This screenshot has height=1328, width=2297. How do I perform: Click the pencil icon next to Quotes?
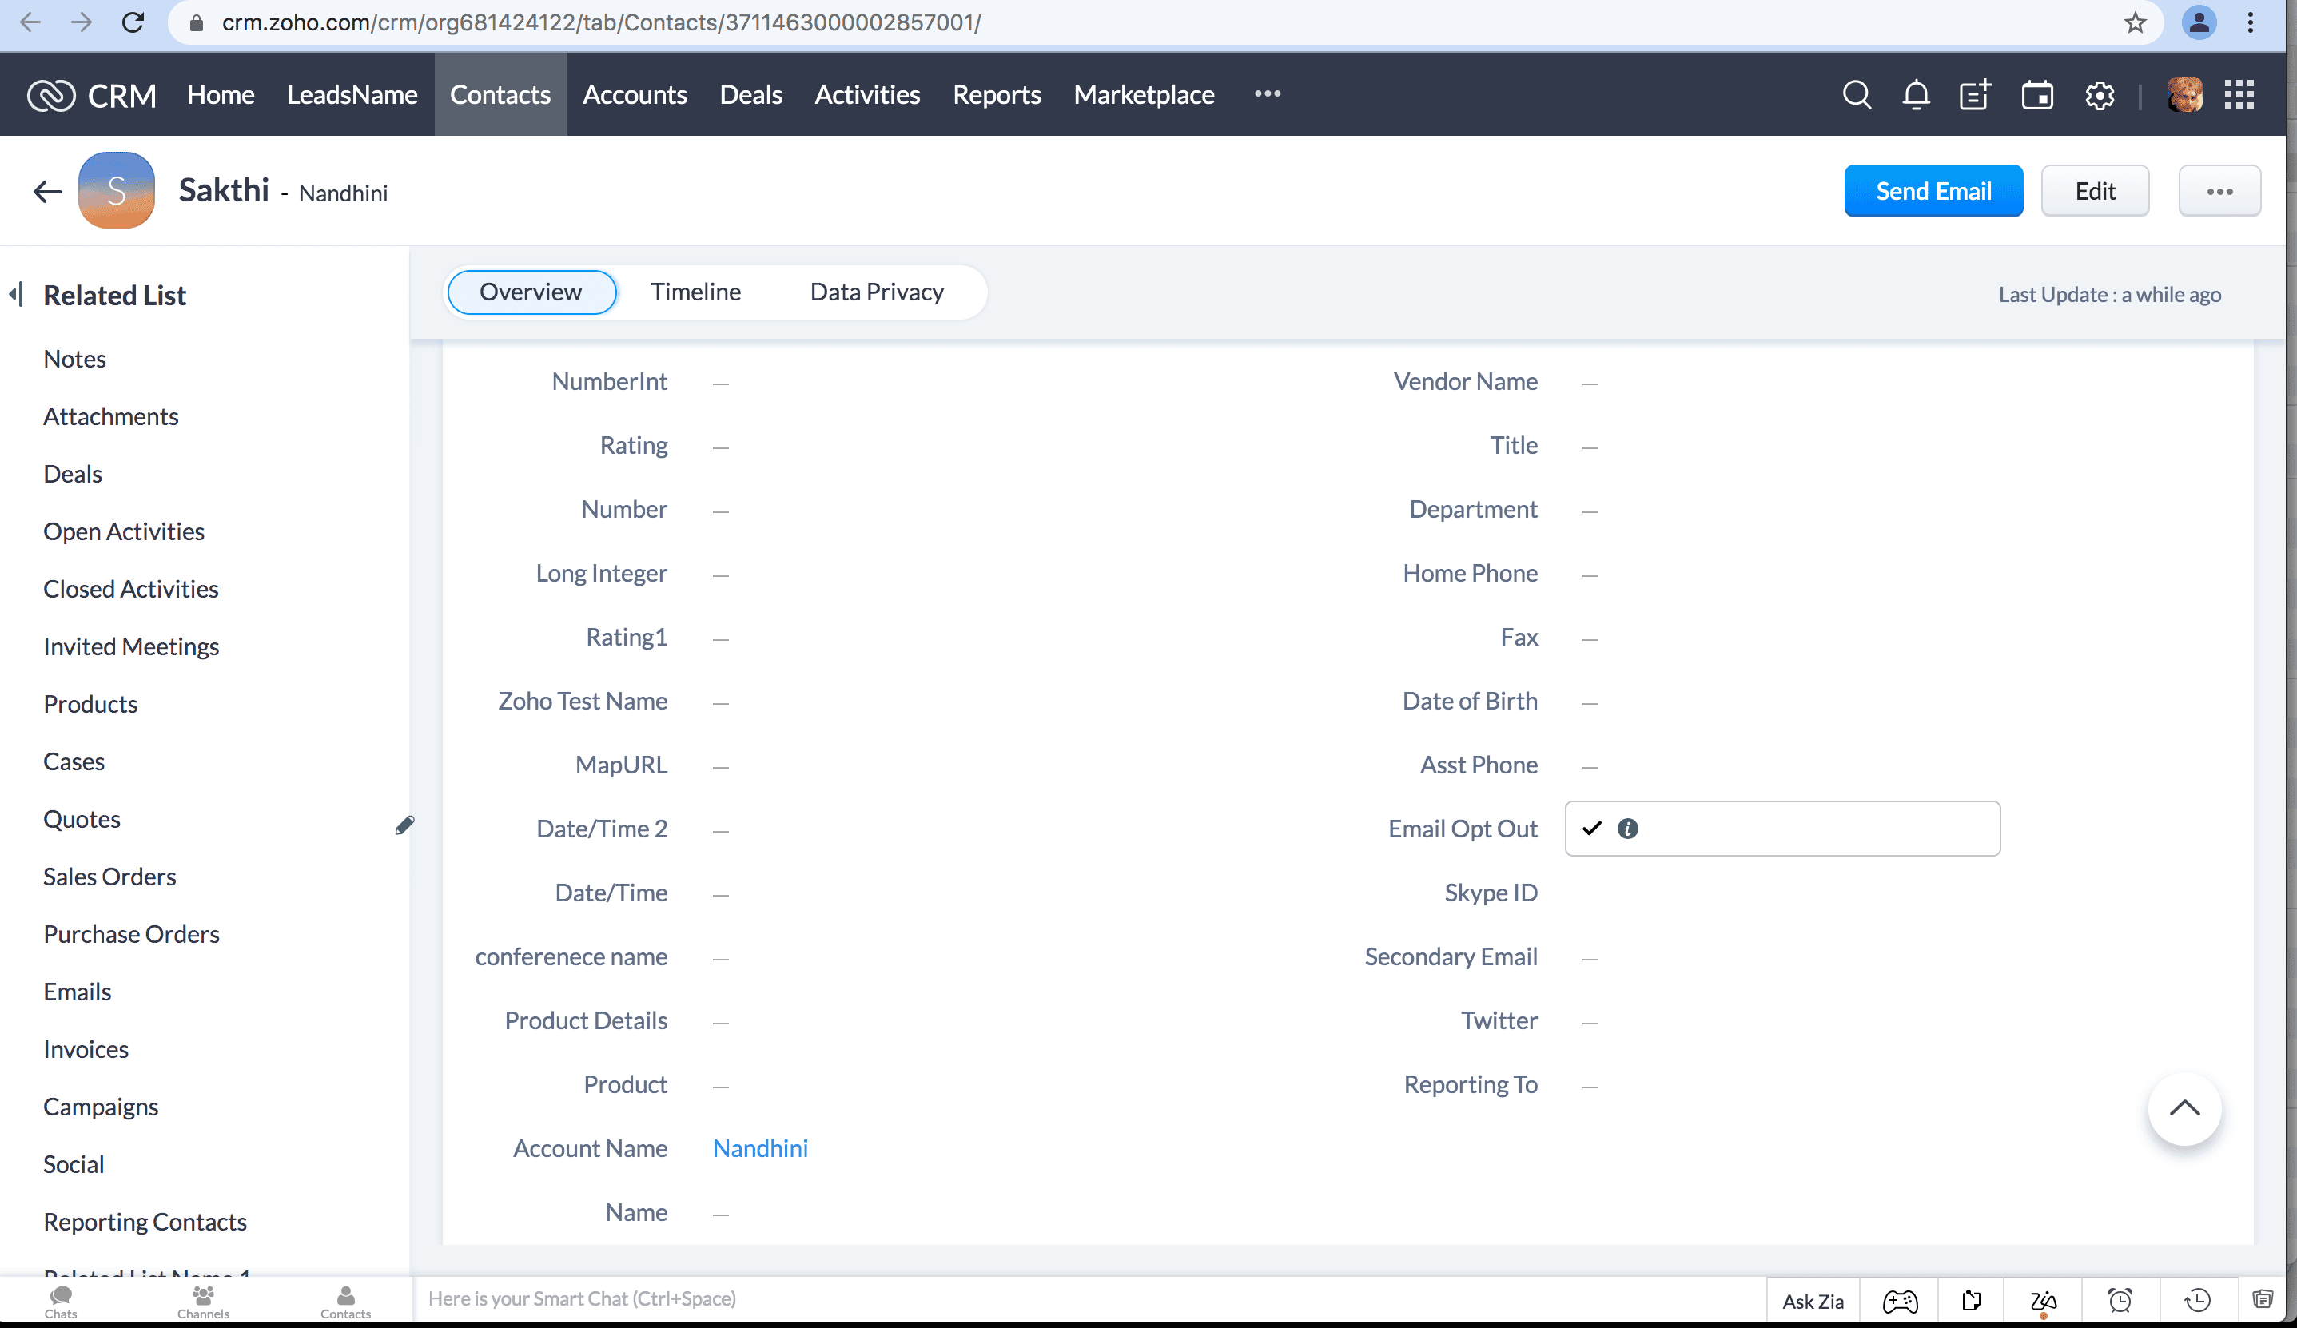pos(404,825)
